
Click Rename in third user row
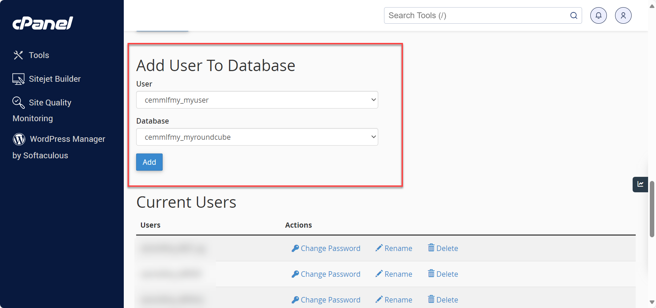point(394,300)
